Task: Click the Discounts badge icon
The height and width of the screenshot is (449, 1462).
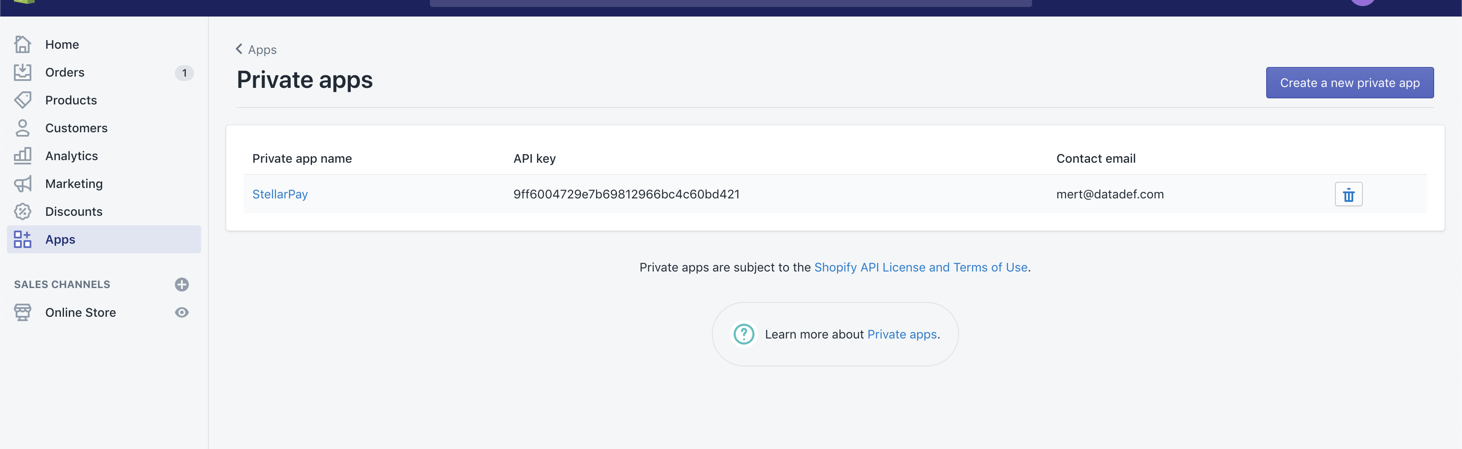Action: (x=23, y=211)
